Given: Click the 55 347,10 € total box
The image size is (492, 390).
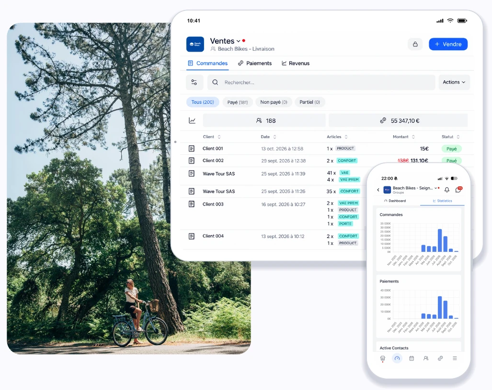Looking at the screenshot, I should tap(398, 120).
